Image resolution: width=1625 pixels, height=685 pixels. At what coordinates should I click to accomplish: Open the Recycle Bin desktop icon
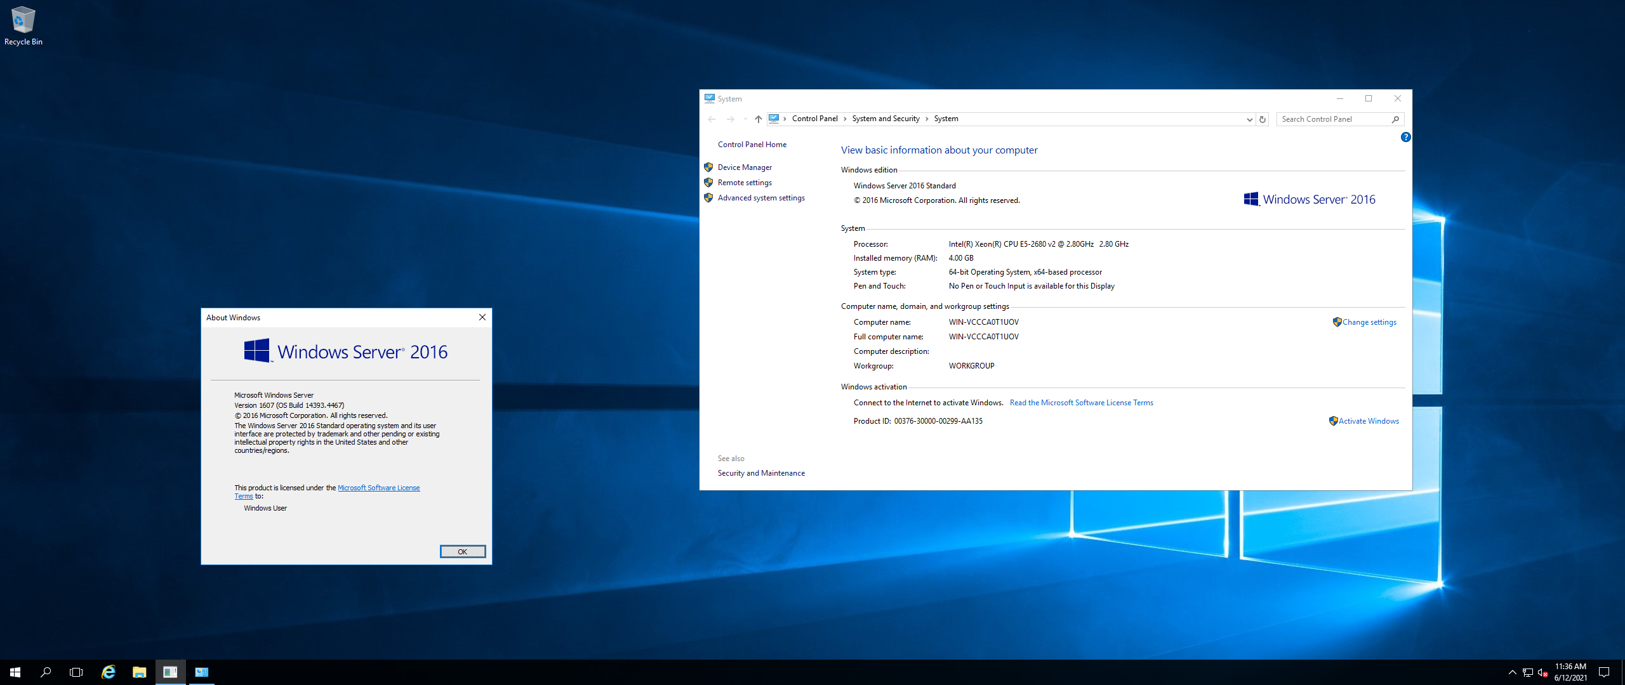click(23, 25)
